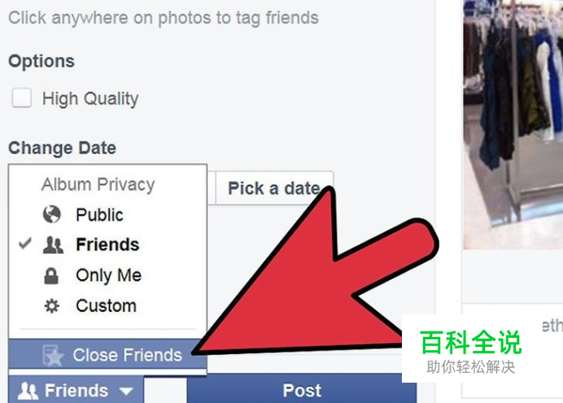
Task: Click the star list icon for Close Friends
Action: point(53,355)
